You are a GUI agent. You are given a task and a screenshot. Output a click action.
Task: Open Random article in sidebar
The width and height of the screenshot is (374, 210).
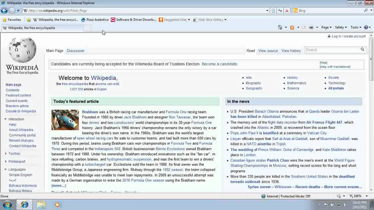pos(17,106)
